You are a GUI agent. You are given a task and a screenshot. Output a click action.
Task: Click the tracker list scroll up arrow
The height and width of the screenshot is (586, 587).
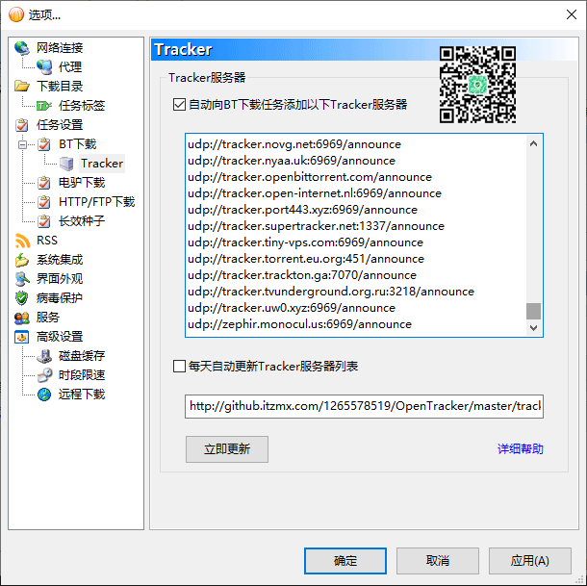[x=533, y=143]
